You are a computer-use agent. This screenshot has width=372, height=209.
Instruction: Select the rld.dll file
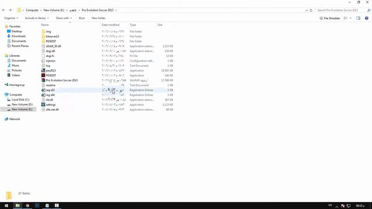click(47, 100)
